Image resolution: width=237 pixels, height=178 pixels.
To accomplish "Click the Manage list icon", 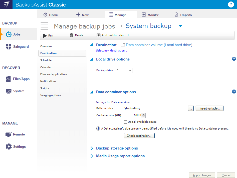I will pos(111,15).
